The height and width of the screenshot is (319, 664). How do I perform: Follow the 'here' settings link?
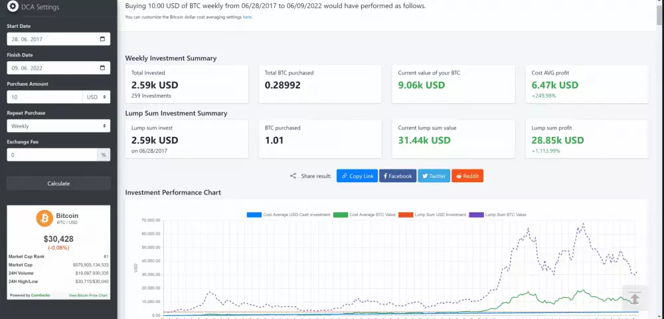coord(247,17)
